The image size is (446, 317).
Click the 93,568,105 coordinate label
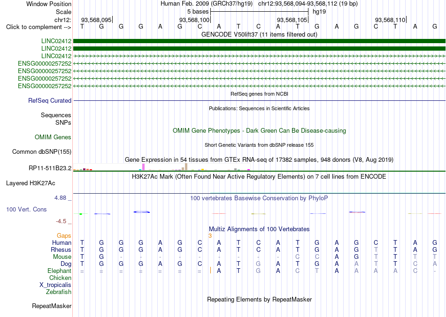click(292, 20)
